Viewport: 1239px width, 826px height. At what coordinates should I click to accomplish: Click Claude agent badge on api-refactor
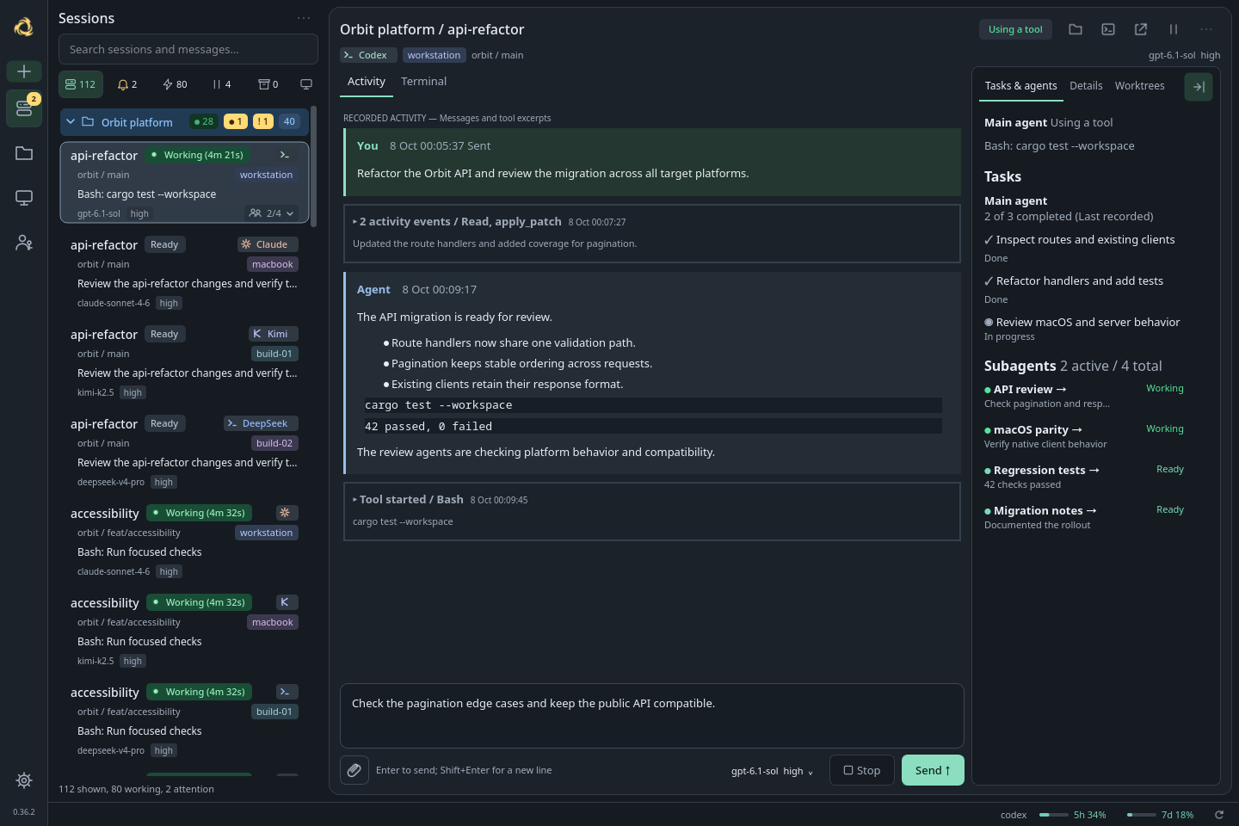268,244
